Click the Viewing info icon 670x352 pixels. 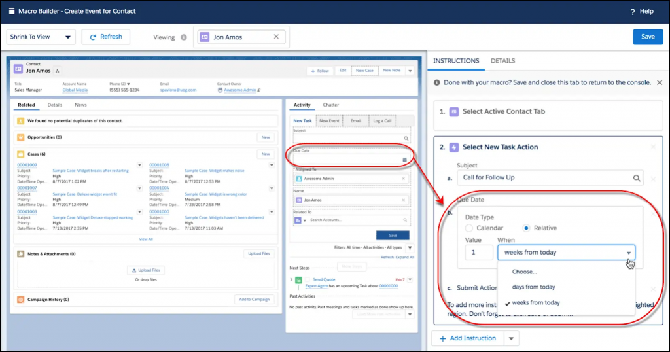tap(184, 37)
